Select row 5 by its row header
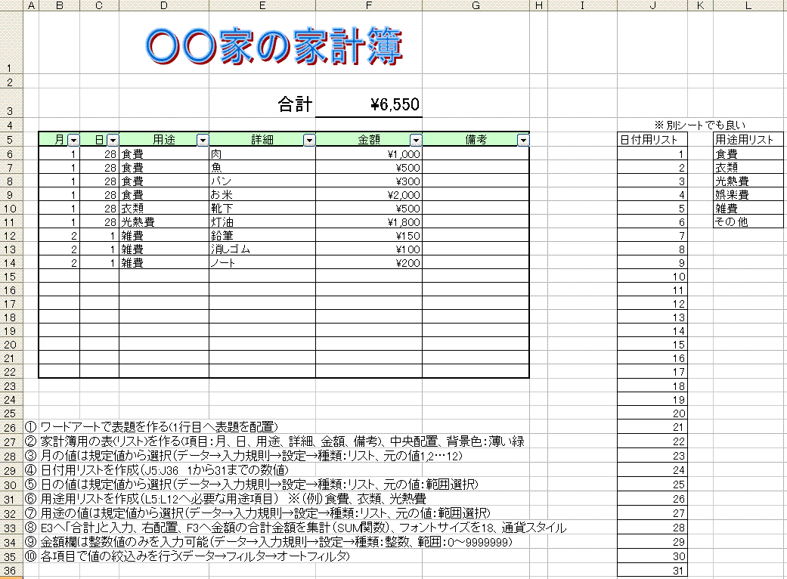Viewport: 787px width, 579px height. [x=11, y=140]
